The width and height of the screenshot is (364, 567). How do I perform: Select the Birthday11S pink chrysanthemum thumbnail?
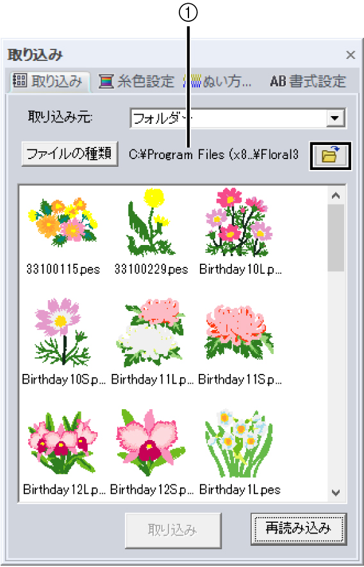(239, 332)
